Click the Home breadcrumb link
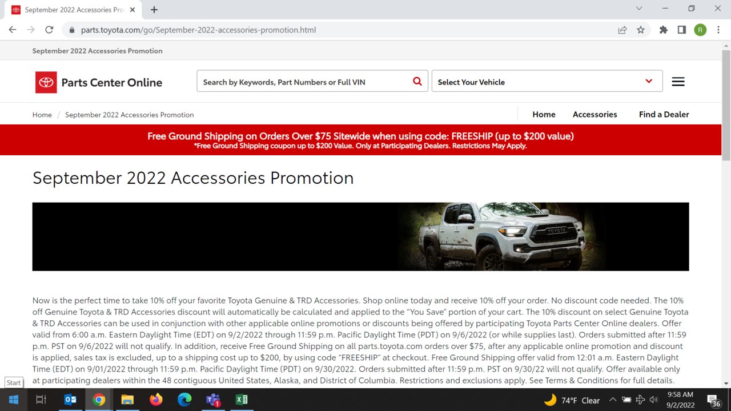The width and height of the screenshot is (731, 411). pyautogui.click(x=42, y=115)
